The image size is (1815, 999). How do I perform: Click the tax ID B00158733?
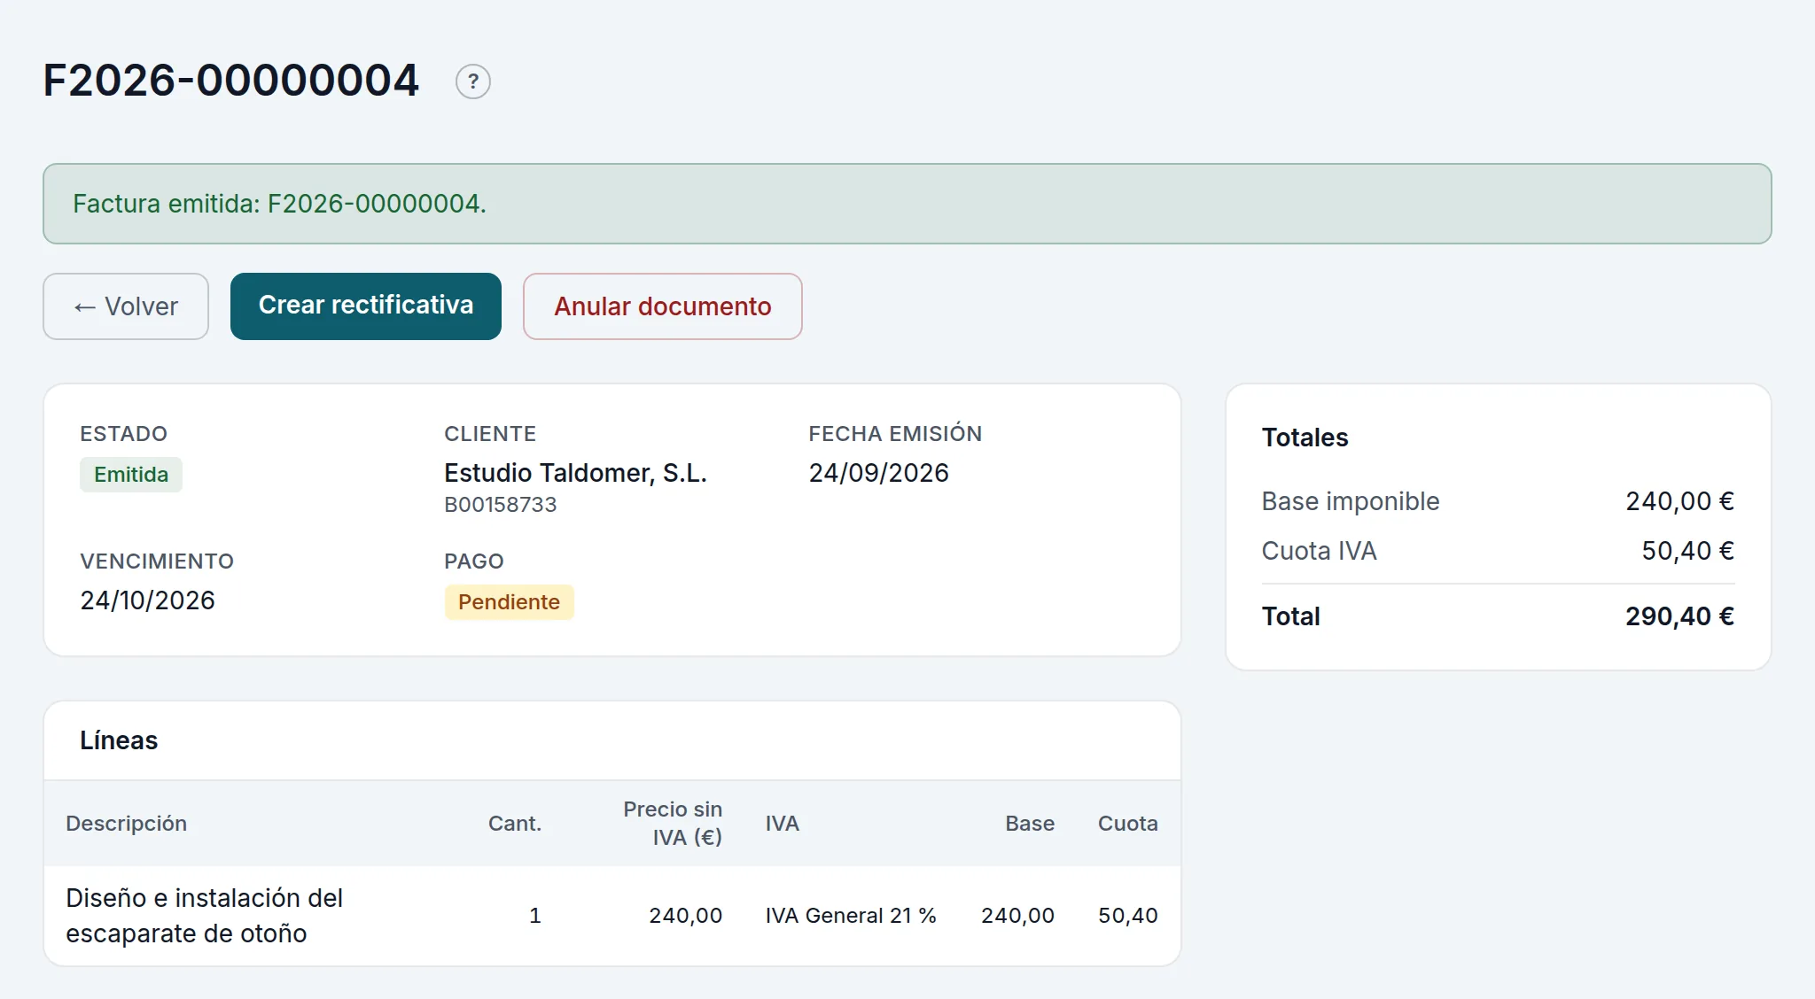(x=501, y=505)
